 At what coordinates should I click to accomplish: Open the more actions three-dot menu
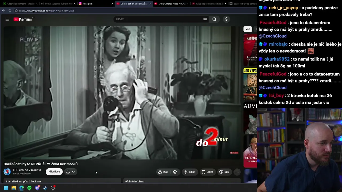[x=237, y=172]
